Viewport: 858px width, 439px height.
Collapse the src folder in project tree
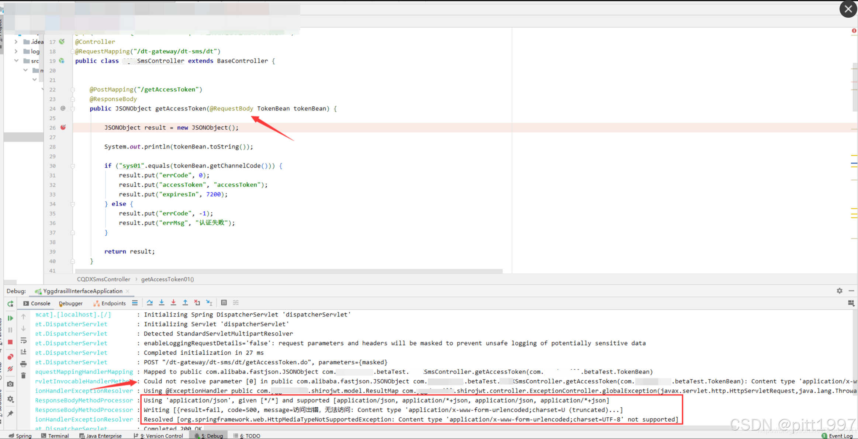coord(16,61)
